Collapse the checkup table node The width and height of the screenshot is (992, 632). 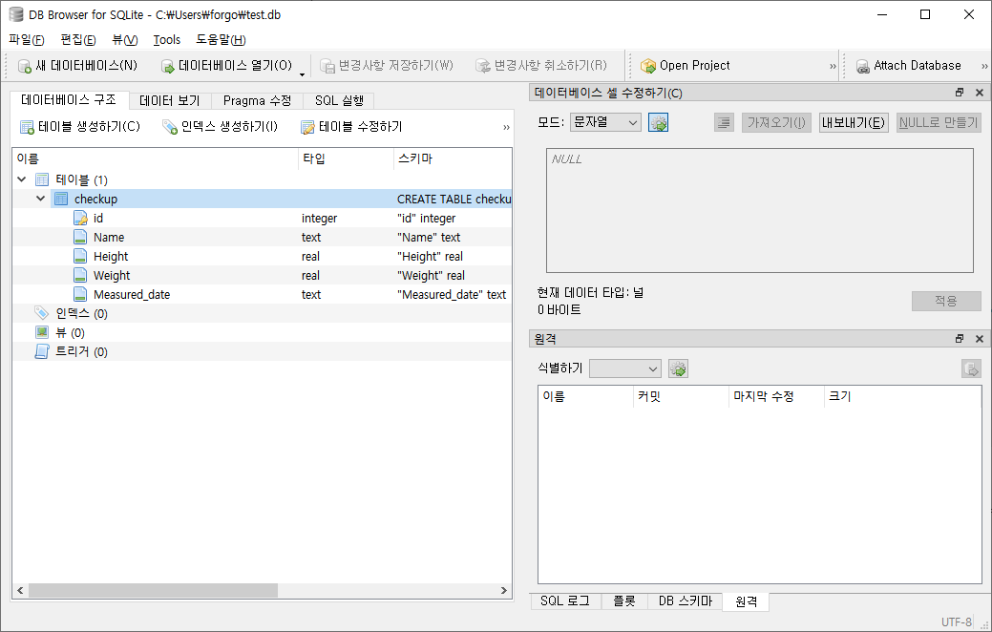[41, 199]
